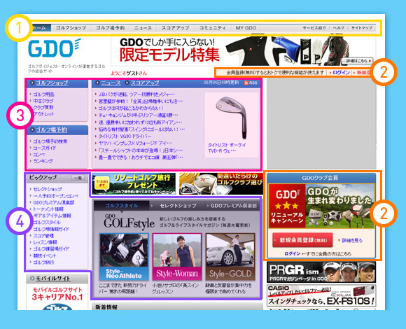Open the 中古クラブ link
Screen dimensions: 406x329
(x=43, y=101)
